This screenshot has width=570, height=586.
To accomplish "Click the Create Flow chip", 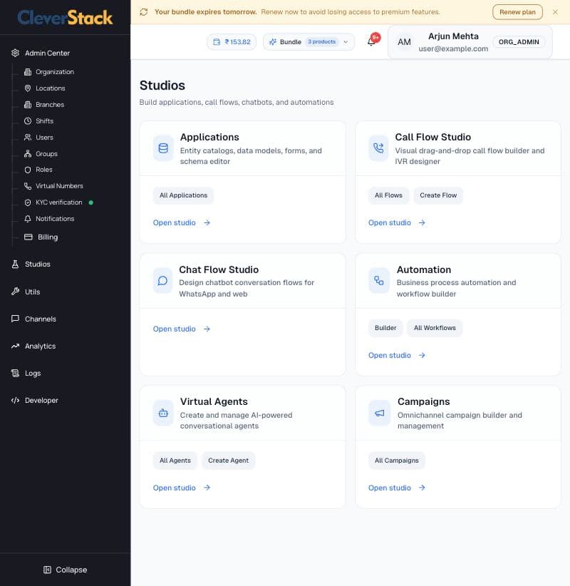I will [438, 195].
